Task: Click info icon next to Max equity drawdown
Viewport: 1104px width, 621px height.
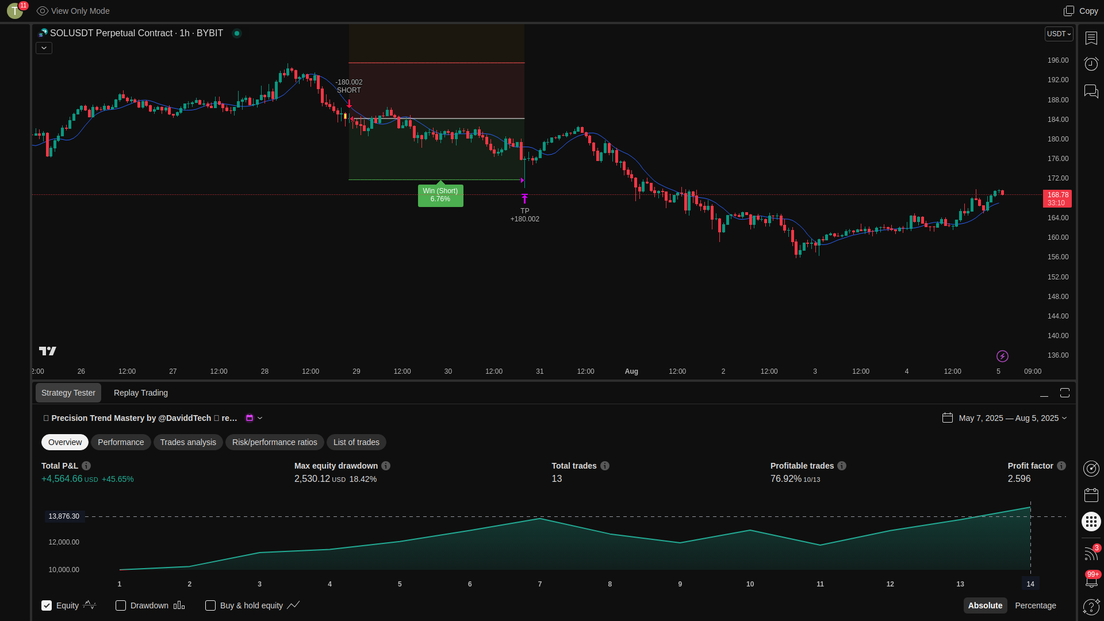Action: click(x=386, y=466)
